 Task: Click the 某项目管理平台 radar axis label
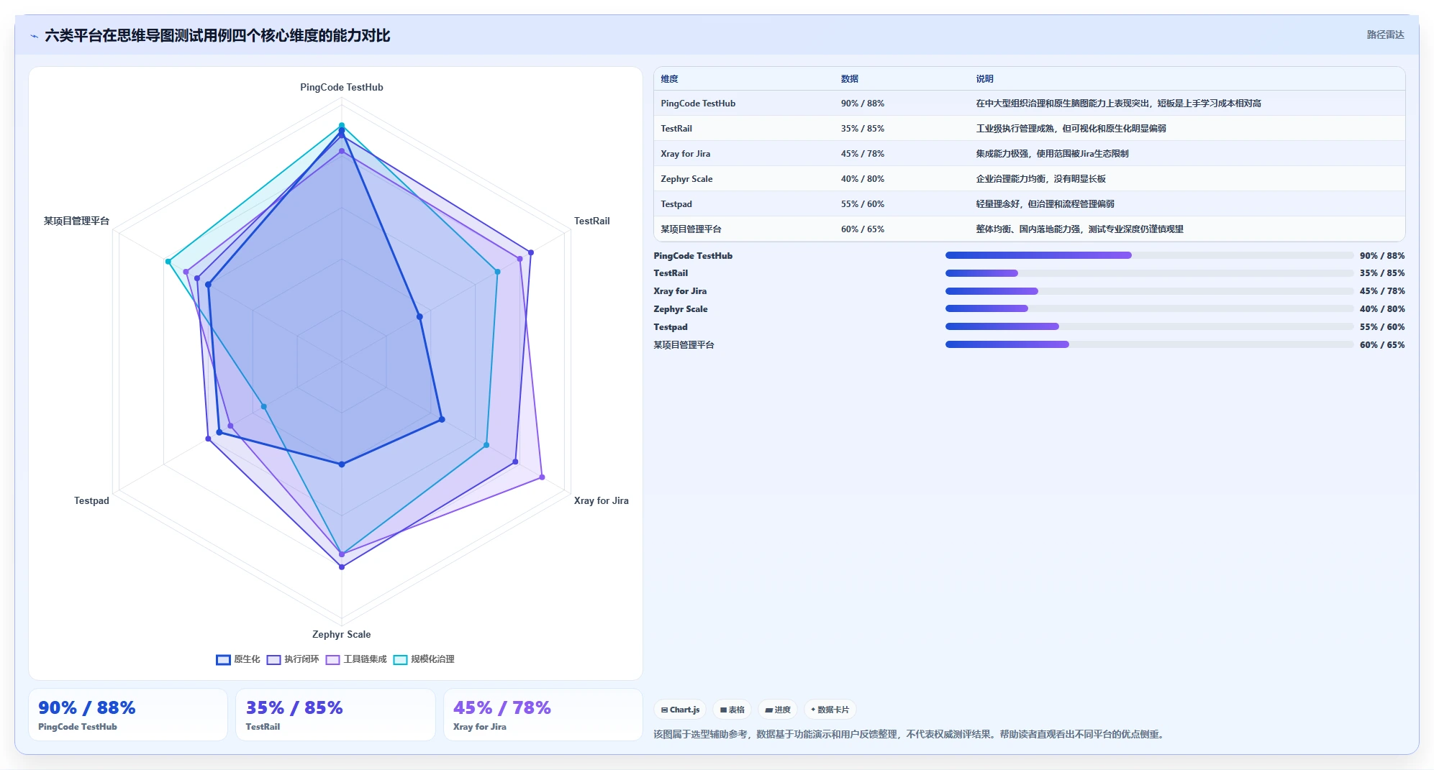click(76, 221)
